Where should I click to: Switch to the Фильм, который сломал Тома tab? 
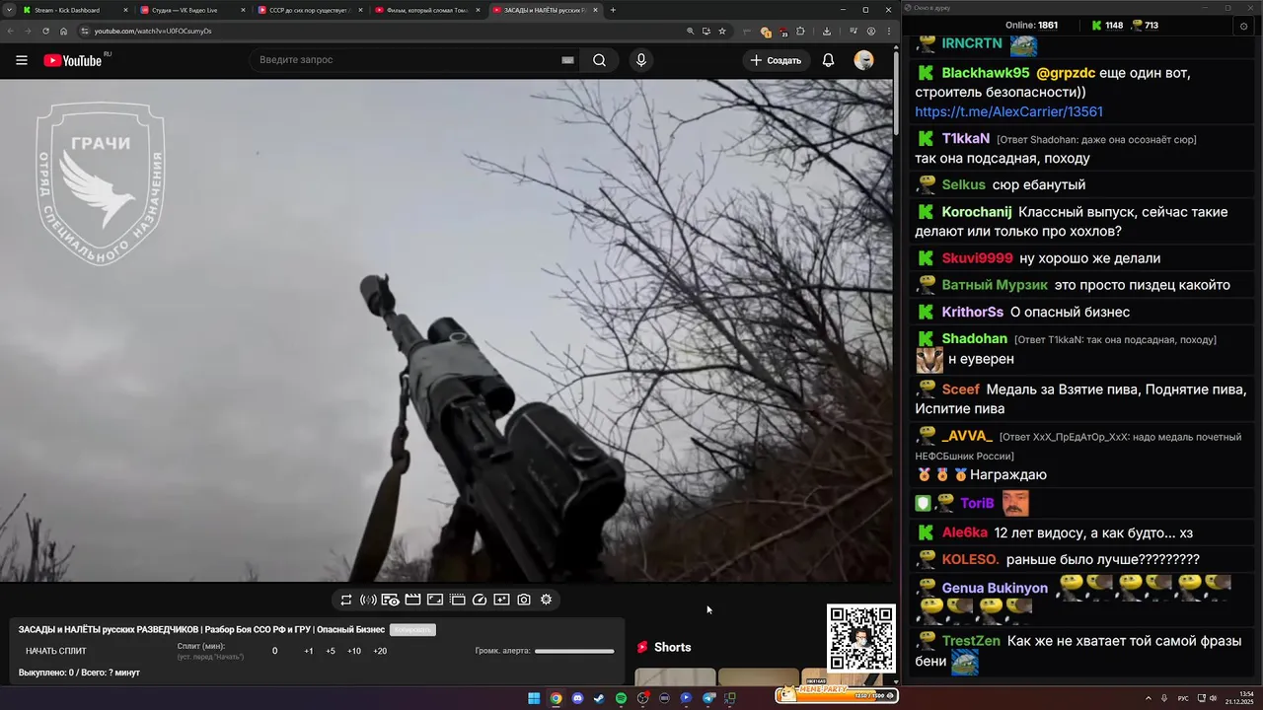427,10
